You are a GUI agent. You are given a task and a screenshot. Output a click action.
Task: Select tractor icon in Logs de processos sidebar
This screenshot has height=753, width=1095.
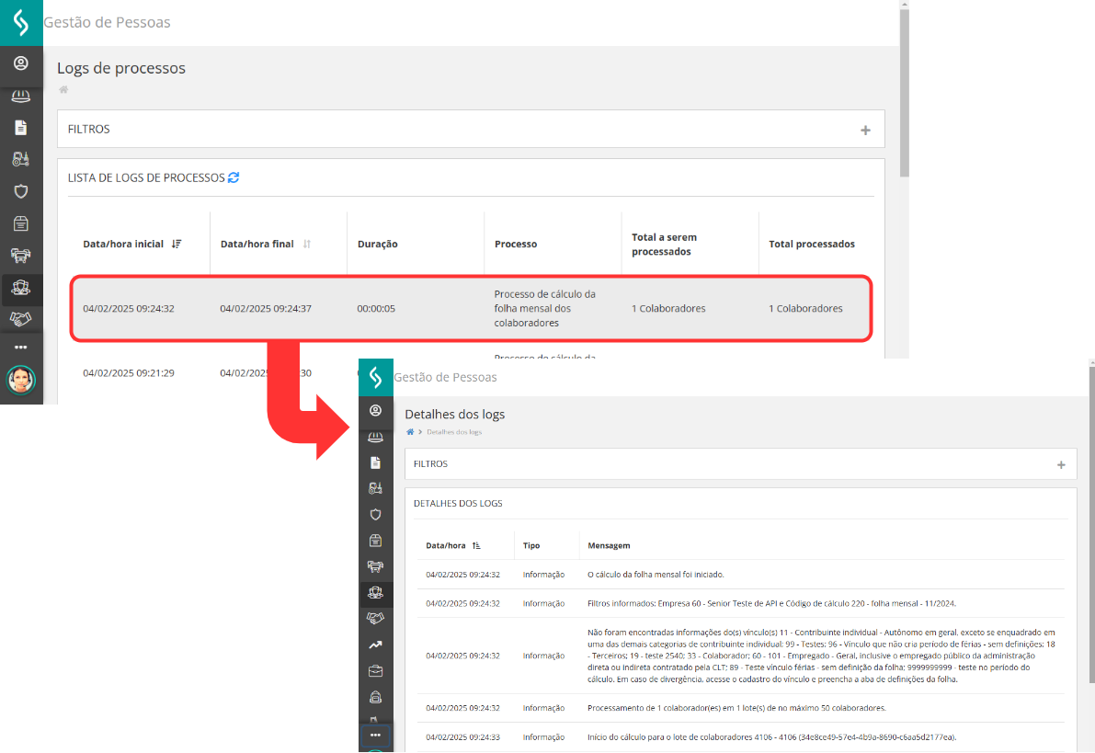tap(21, 159)
